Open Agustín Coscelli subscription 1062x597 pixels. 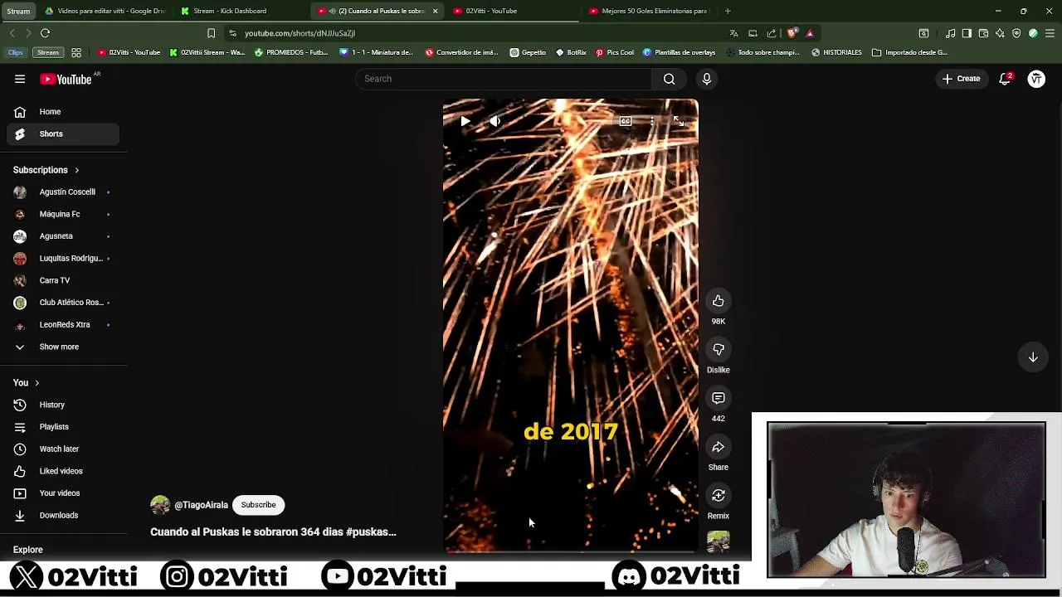[63, 192]
